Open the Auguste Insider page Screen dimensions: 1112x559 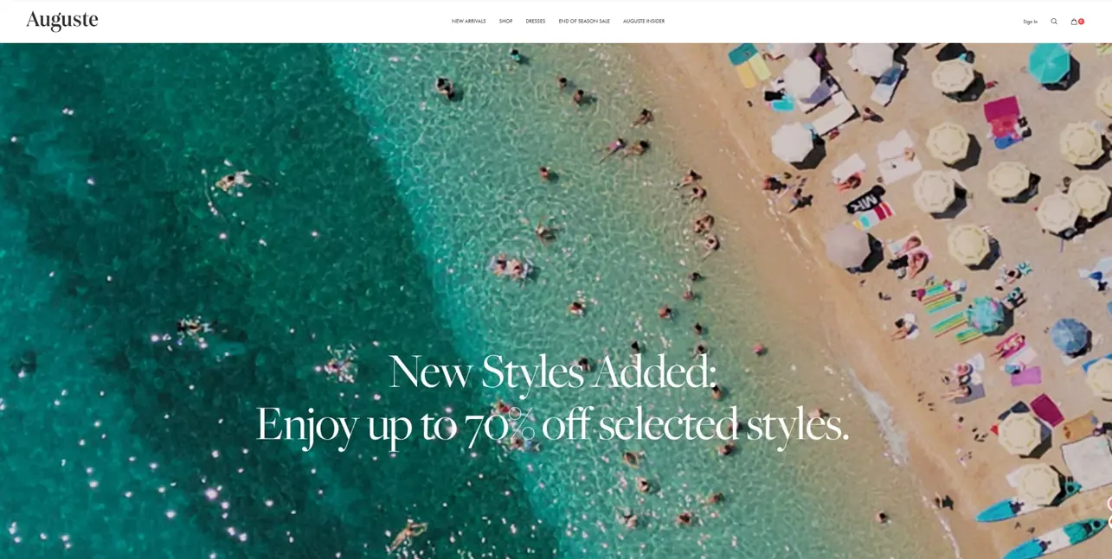click(x=644, y=22)
